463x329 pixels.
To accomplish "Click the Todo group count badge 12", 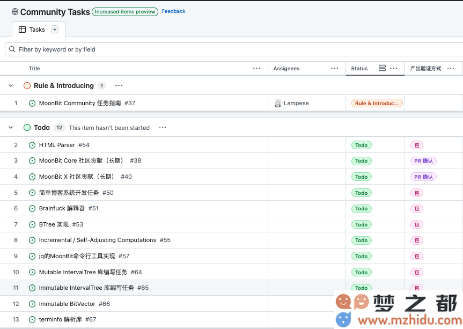I will pyautogui.click(x=60, y=128).
